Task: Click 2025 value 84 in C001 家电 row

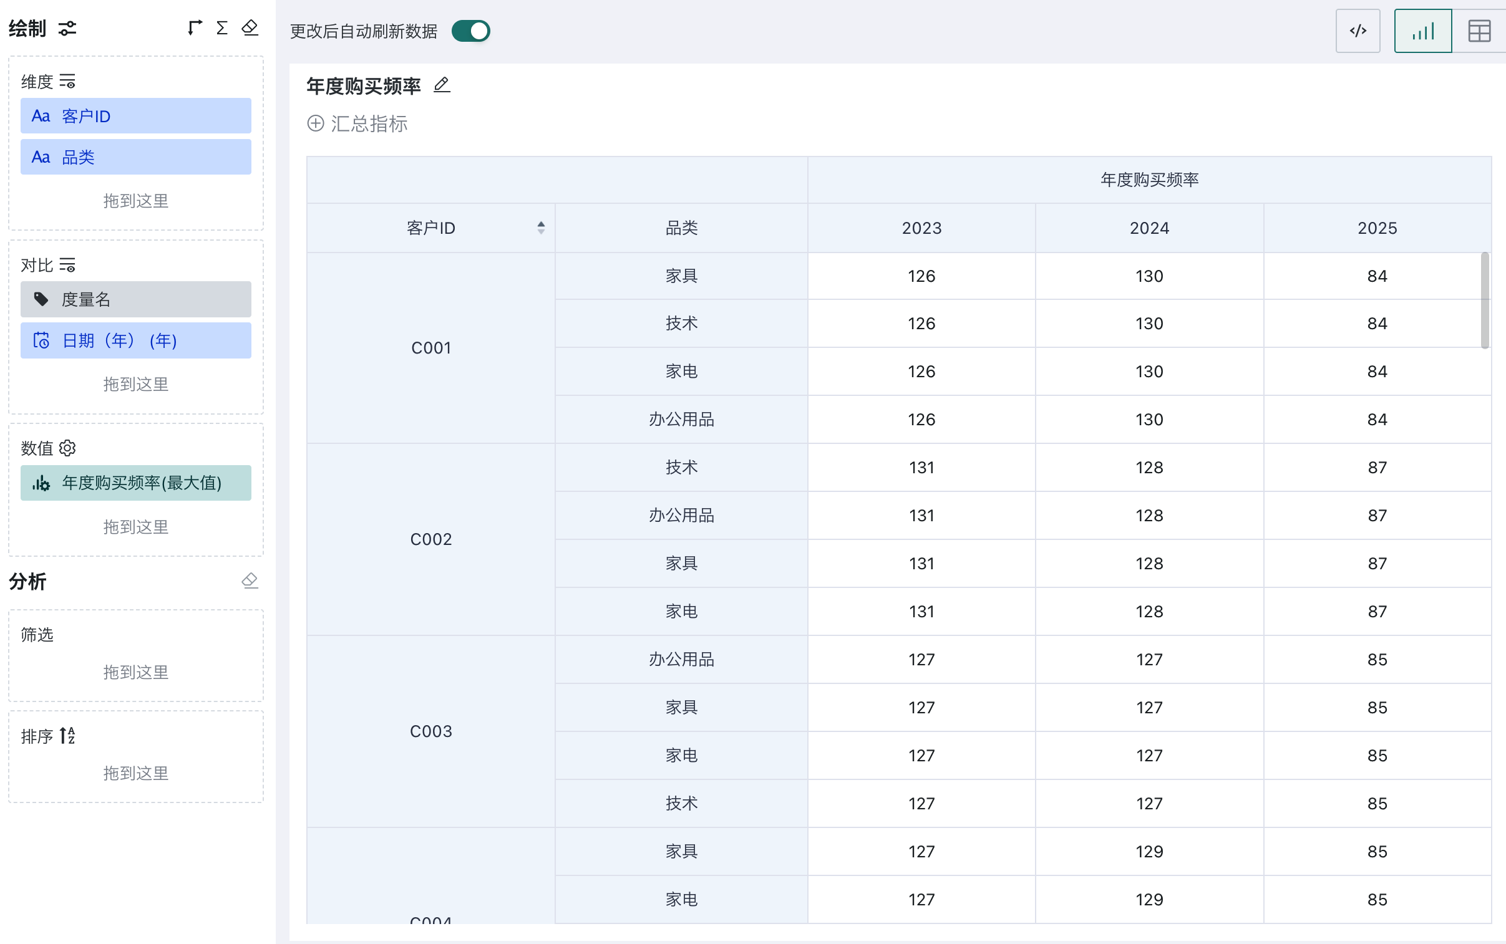Action: tap(1377, 372)
